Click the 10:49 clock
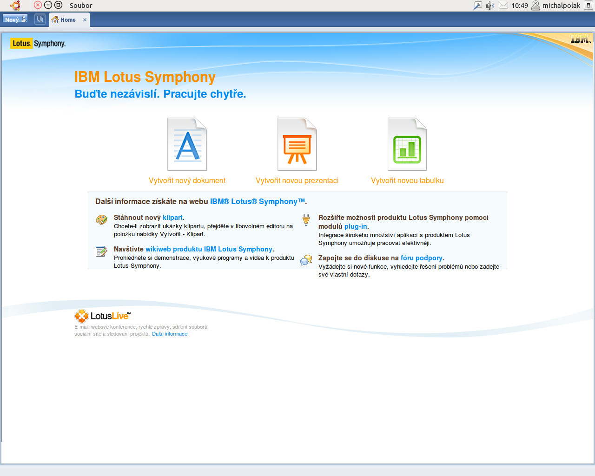Image resolution: width=595 pixels, height=476 pixels. click(x=520, y=6)
